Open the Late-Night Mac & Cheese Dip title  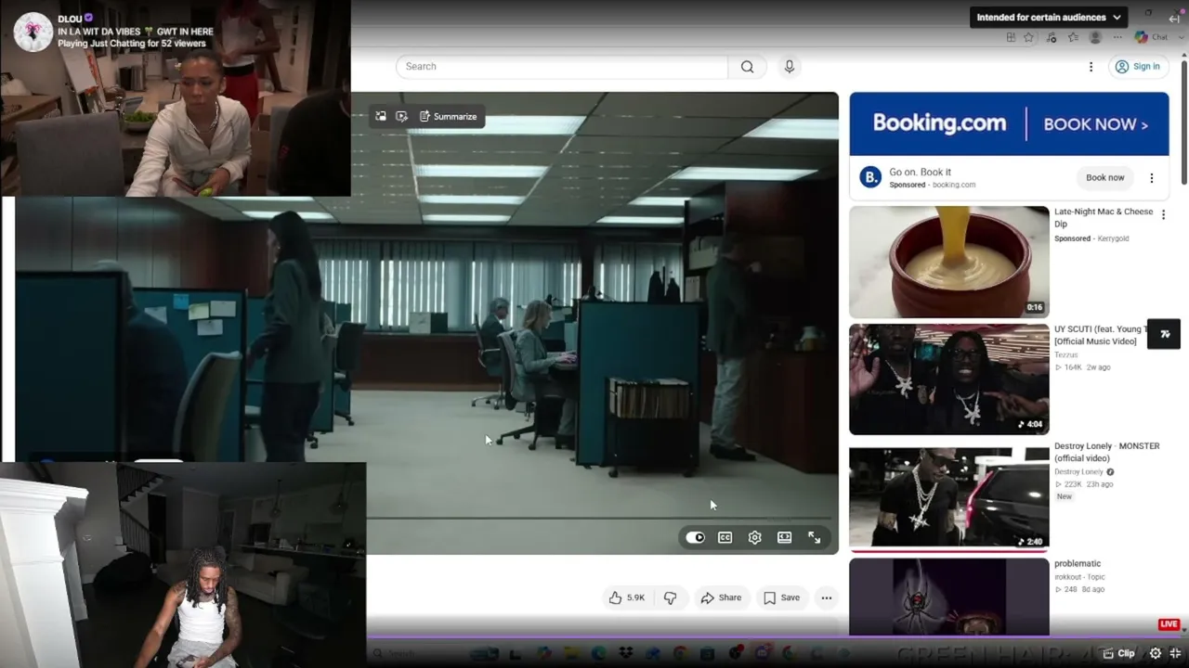pos(1104,217)
